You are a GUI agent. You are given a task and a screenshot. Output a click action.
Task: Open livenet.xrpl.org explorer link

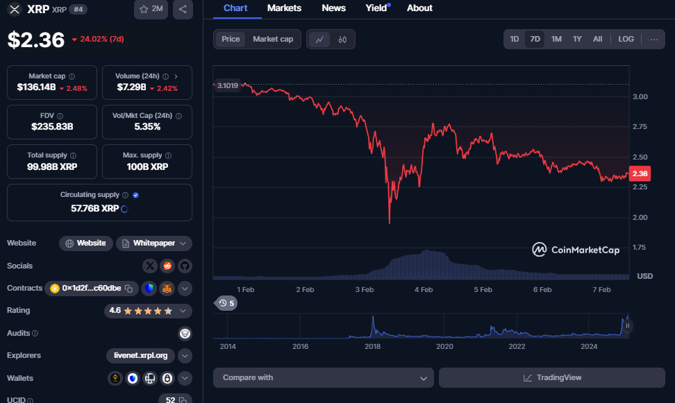click(x=140, y=356)
